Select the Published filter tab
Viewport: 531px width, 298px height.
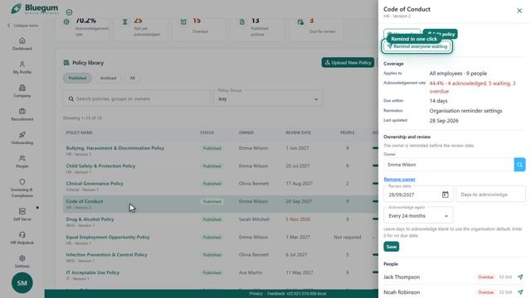click(77, 78)
